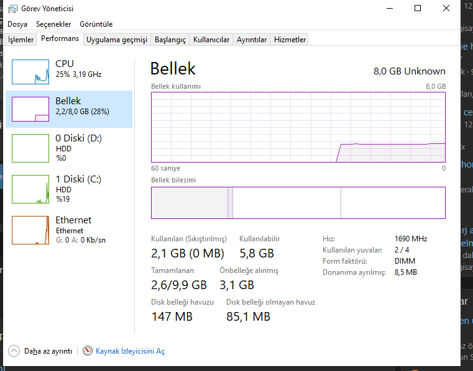Collapse details with the Daha az ayrıntı arrow
This screenshot has width=473, height=371.
point(14,351)
